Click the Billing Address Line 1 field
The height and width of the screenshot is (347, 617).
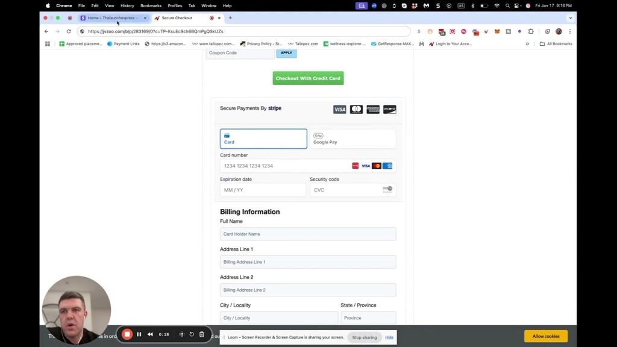coord(308,262)
